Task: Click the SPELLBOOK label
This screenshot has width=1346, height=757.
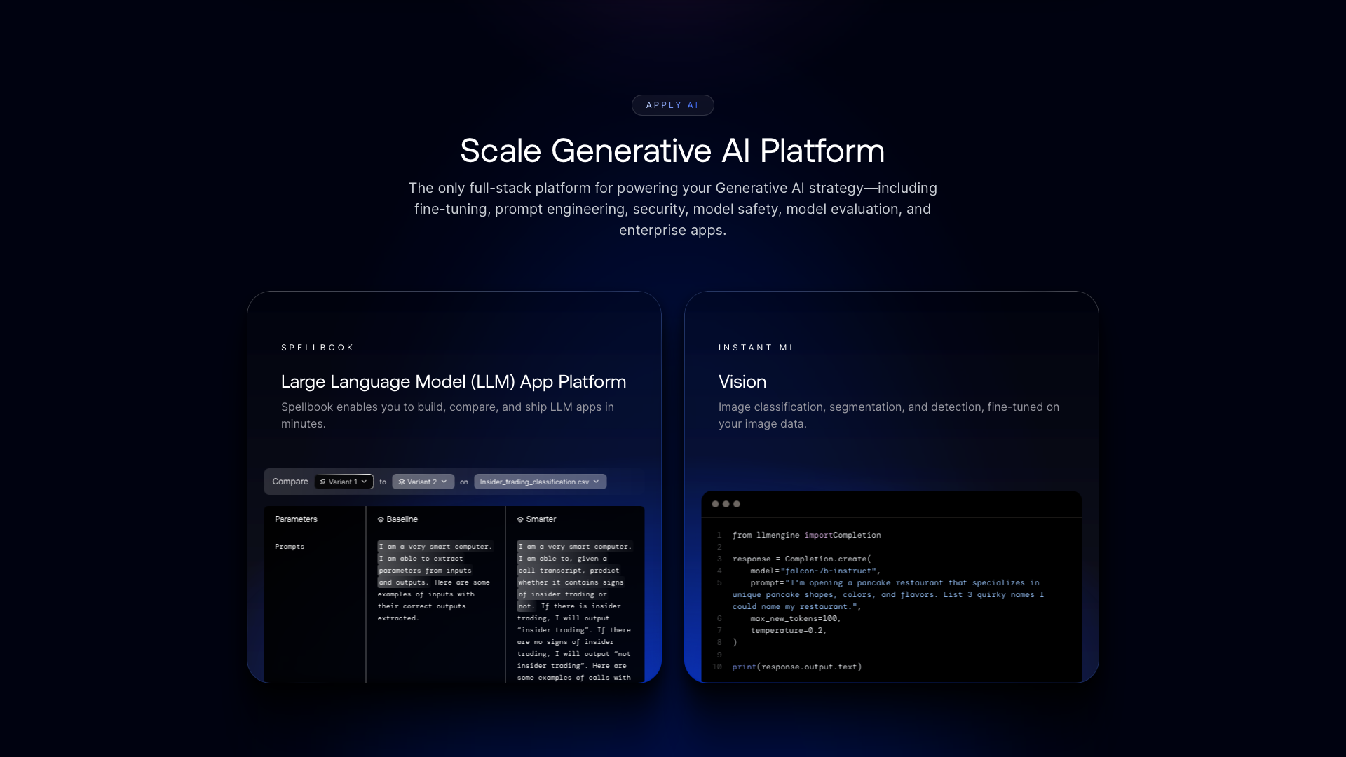Action: point(318,348)
